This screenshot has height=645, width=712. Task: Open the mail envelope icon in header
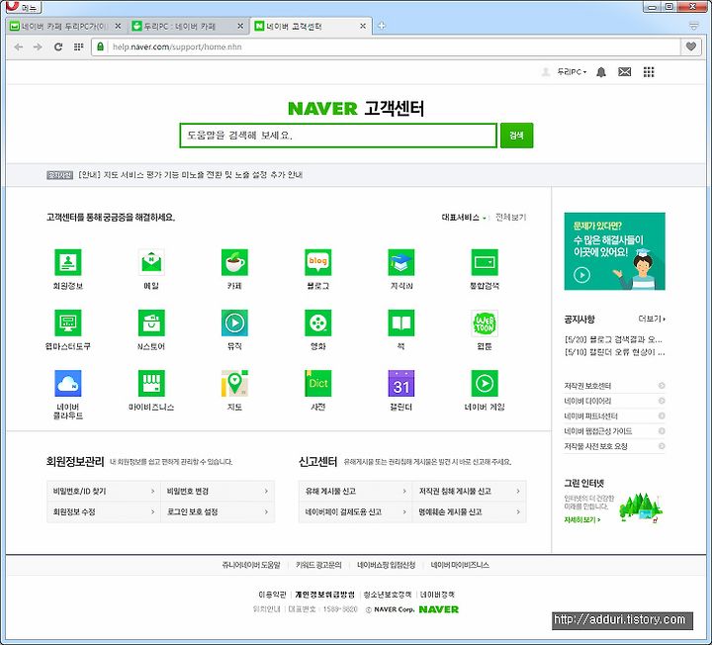point(625,72)
